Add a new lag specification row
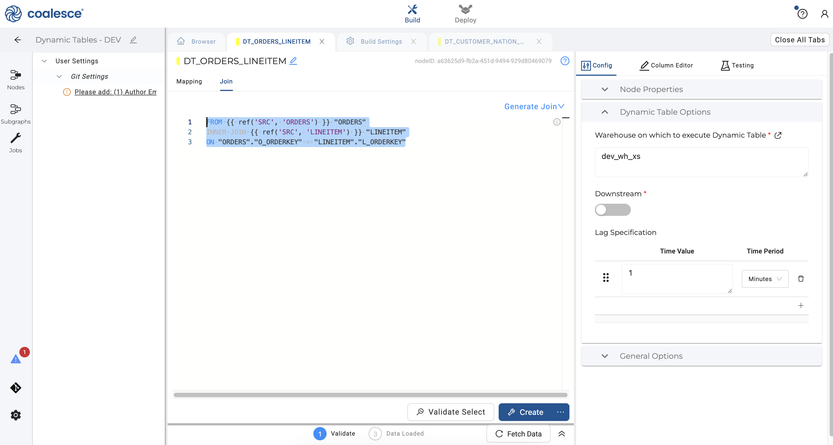Screen dimensions: 833x445 point(801,305)
